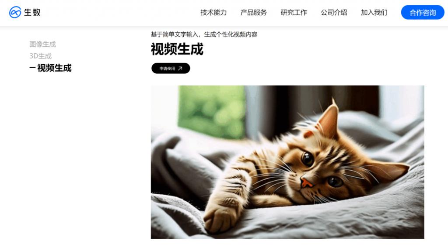
Task: Click the cat video preview image
Action: [x=287, y=162]
